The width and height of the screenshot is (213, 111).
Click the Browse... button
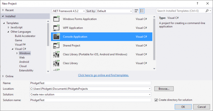pyautogui.click(x=164, y=89)
